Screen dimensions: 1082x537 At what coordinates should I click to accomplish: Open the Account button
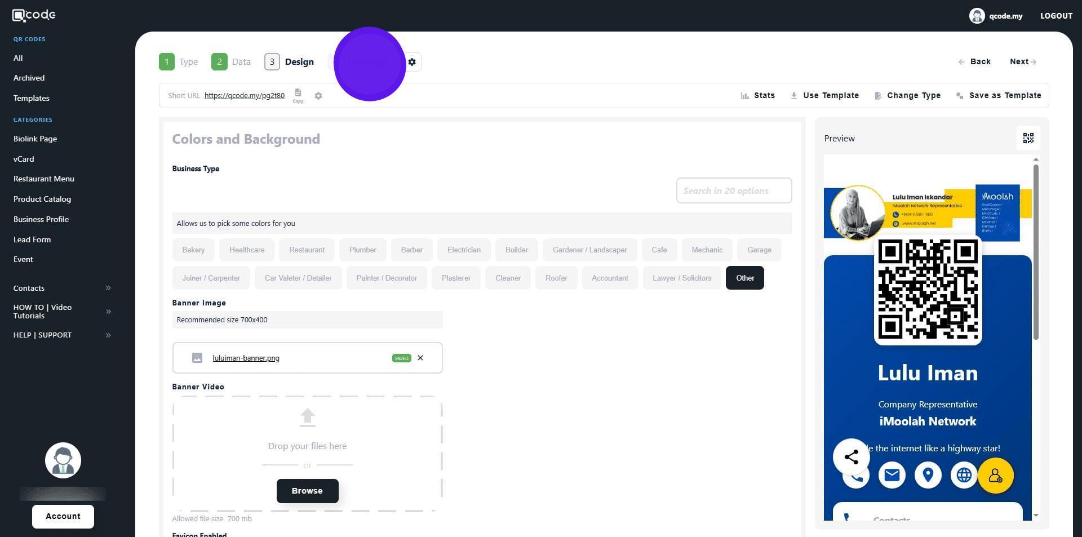coord(63,516)
